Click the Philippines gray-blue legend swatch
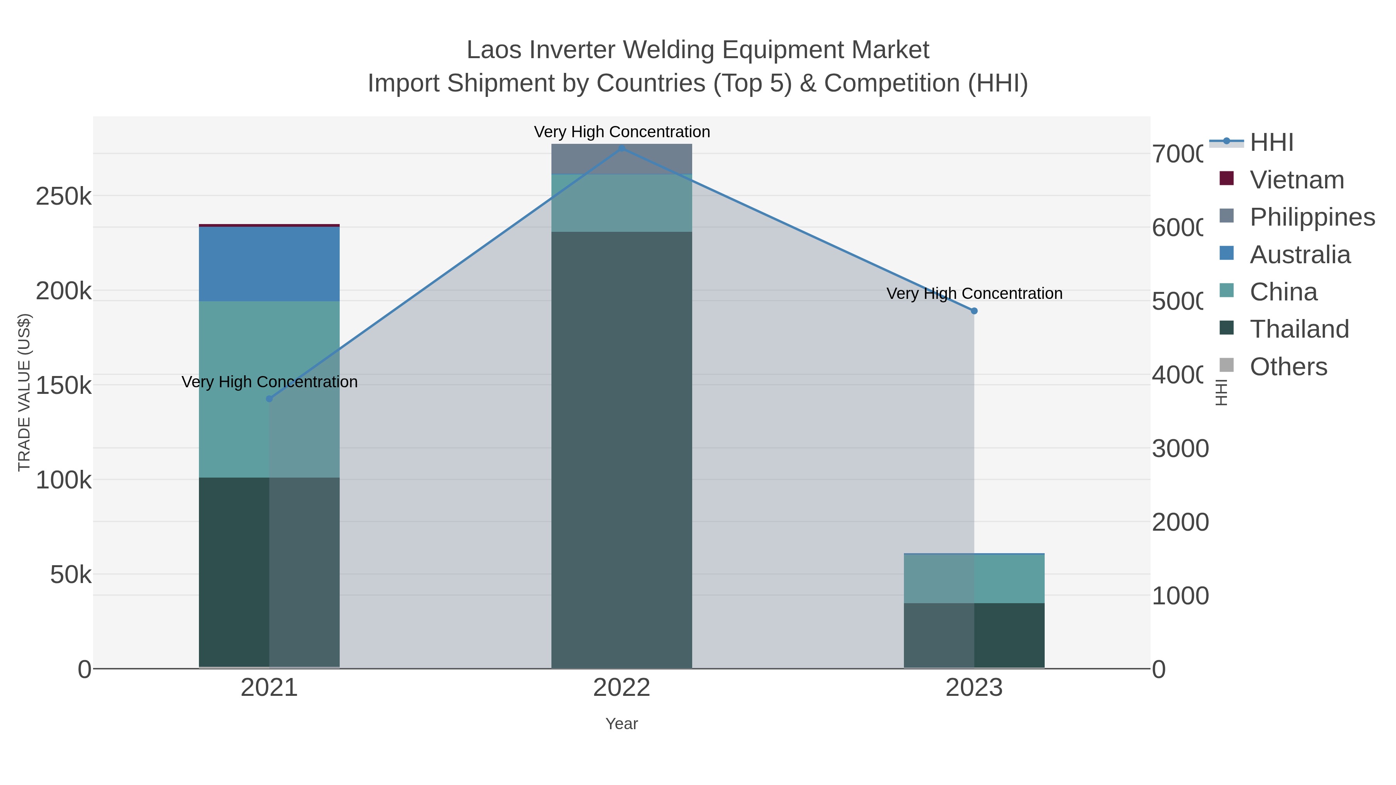 tap(1227, 216)
